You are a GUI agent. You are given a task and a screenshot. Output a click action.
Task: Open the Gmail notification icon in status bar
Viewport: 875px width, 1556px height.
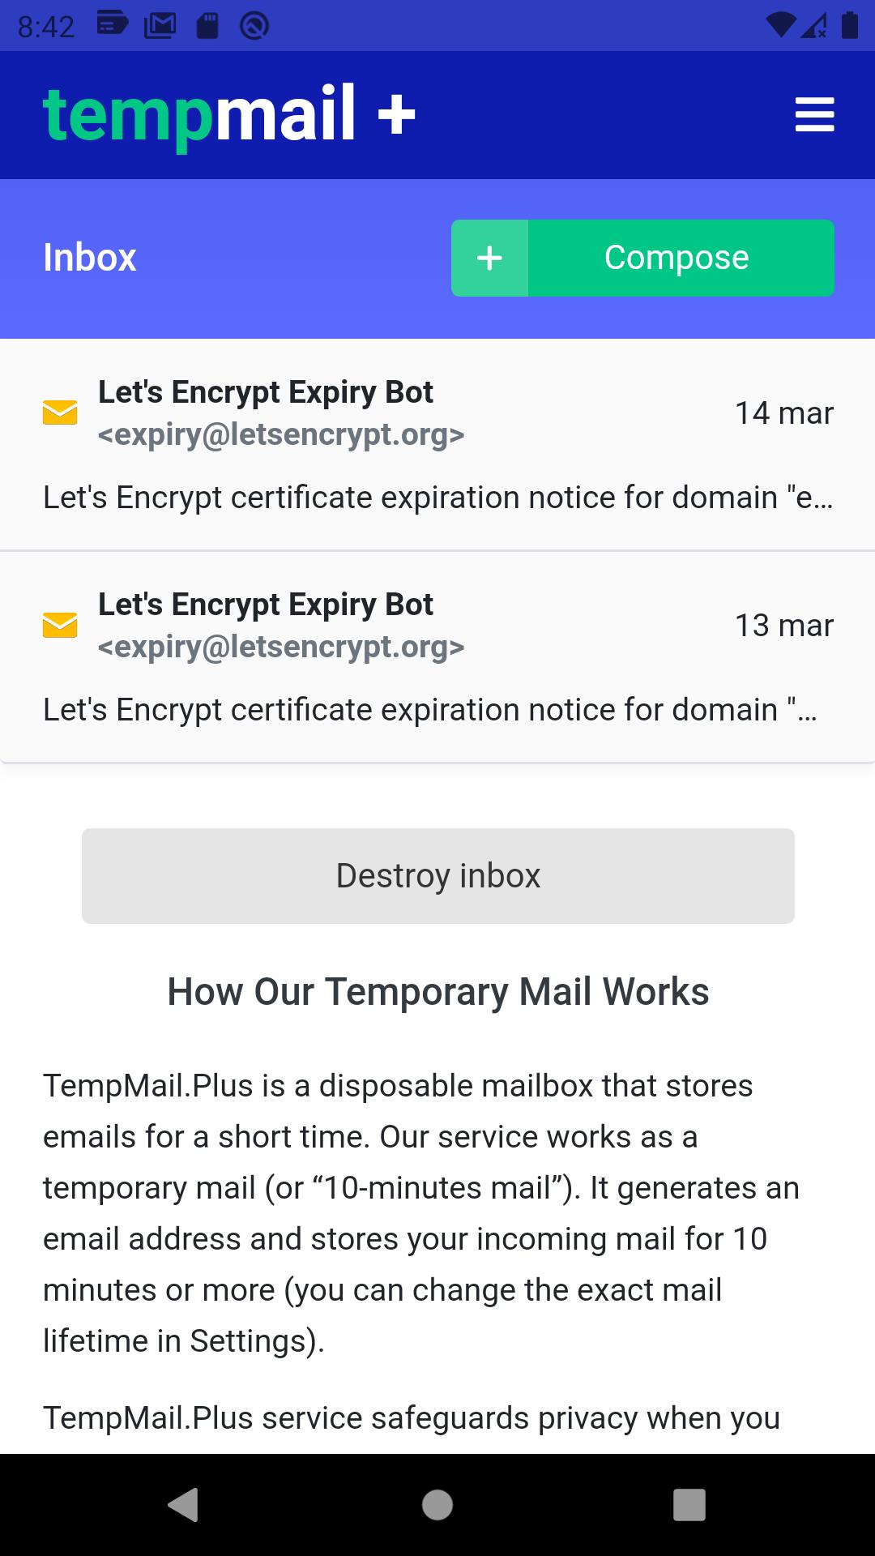pyautogui.click(x=160, y=26)
